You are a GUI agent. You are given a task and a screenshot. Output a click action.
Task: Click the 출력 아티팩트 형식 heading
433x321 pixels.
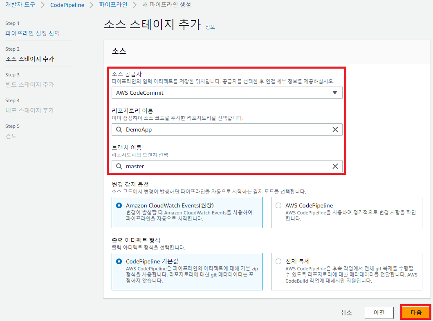tap(136, 240)
